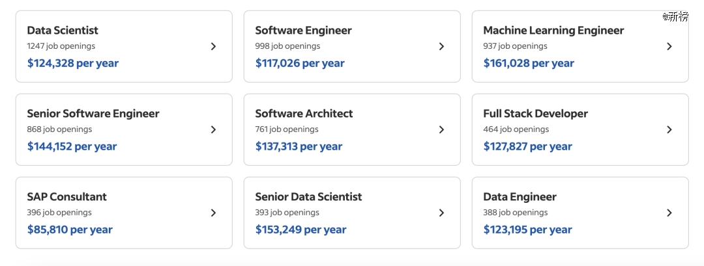
Task: Click the Full Stack Developer arrow icon
Action: pyautogui.click(x=669, y=129)
